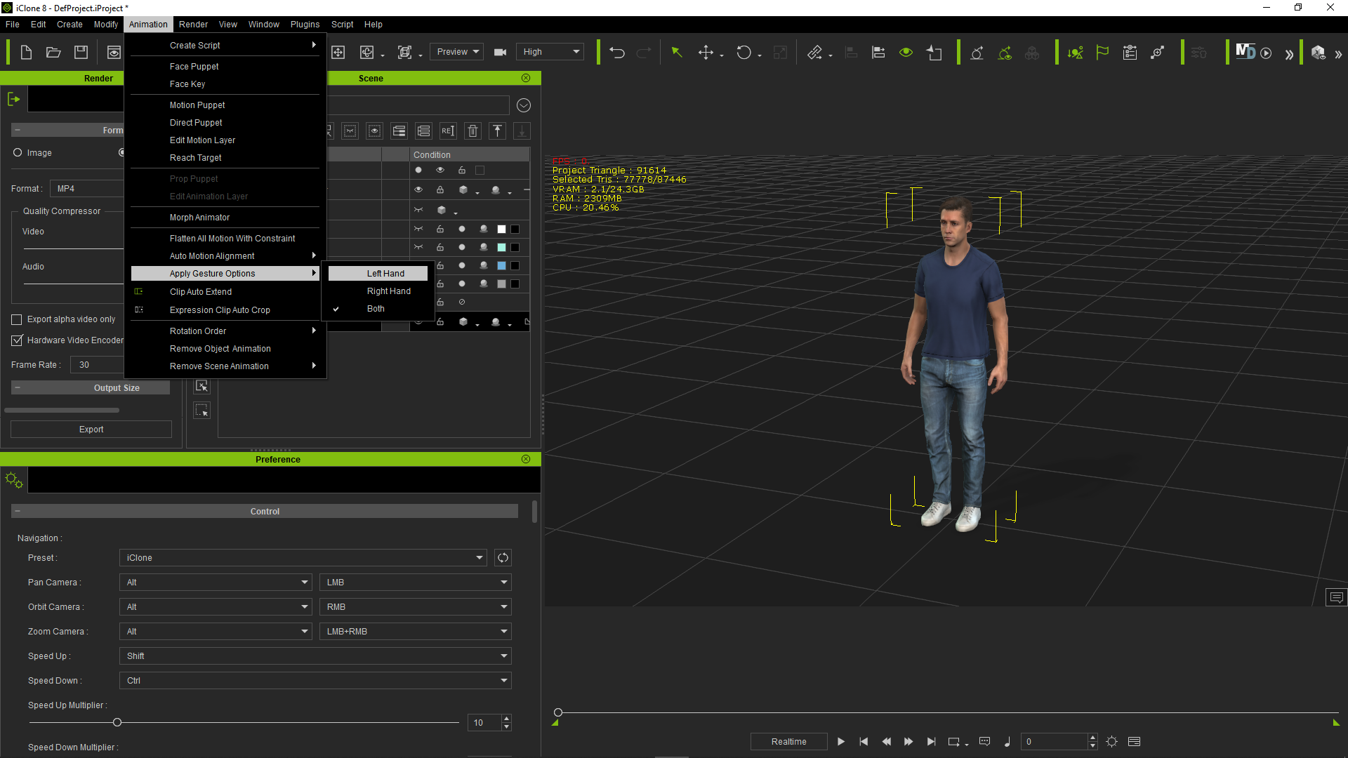The height and width of the screenshot is (758, 1348).
Task: Expand the Scene panel circular chevron button
Action: pos(524,106)
